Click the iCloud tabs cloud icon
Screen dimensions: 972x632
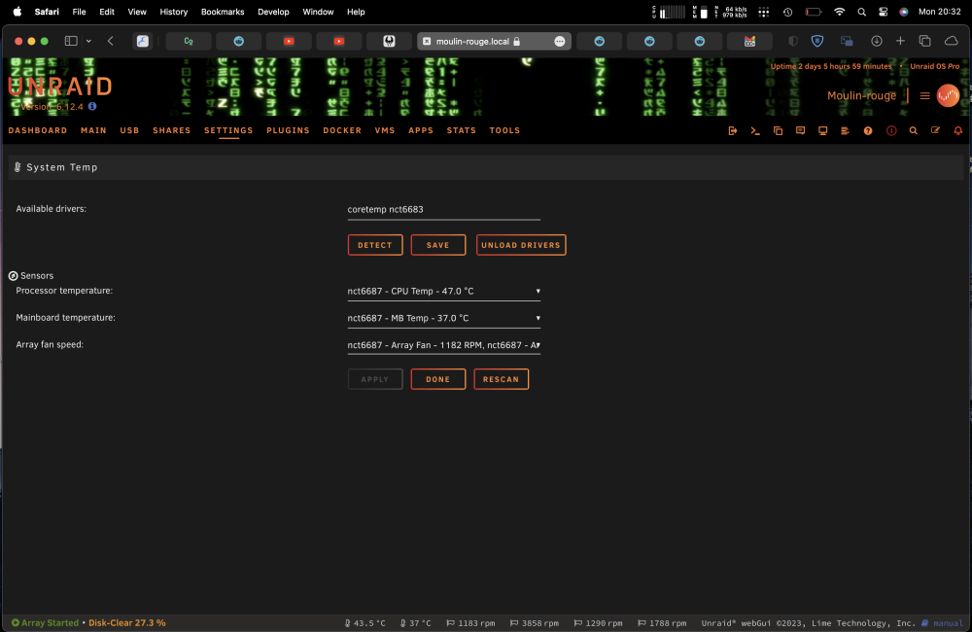tap(951, 41)
